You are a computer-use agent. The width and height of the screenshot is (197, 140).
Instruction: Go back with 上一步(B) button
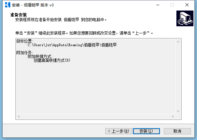118,131
